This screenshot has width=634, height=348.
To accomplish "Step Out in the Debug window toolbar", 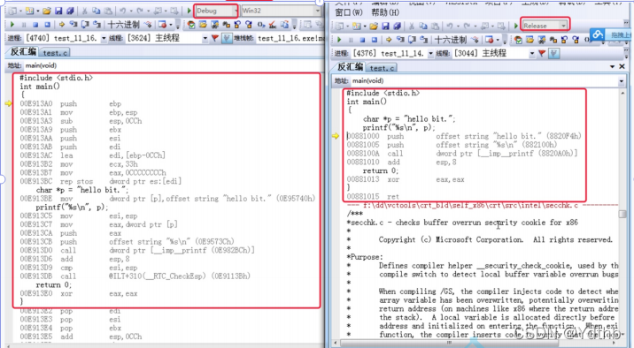I will (x=97, y=25).
